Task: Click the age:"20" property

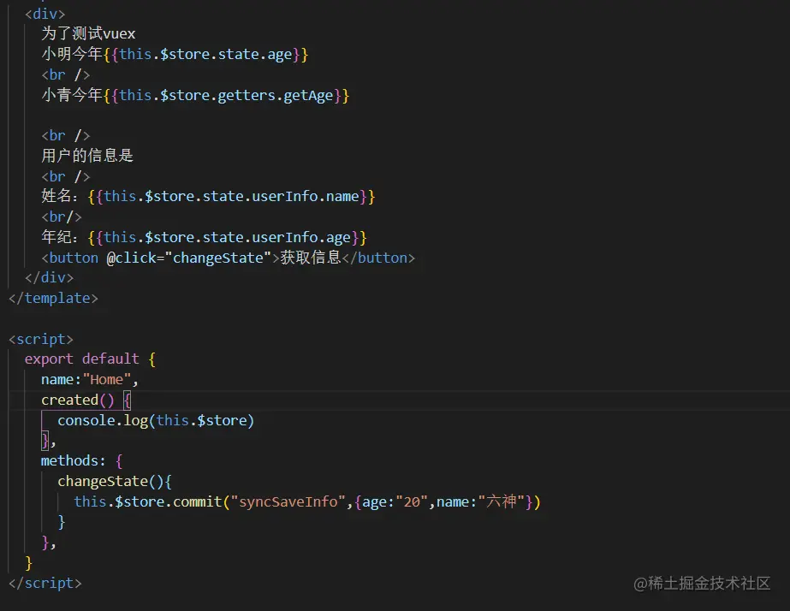Action: tap(395, 502)
